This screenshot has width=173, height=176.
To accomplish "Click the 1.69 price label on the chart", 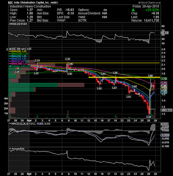I will (x=134, y=86).
